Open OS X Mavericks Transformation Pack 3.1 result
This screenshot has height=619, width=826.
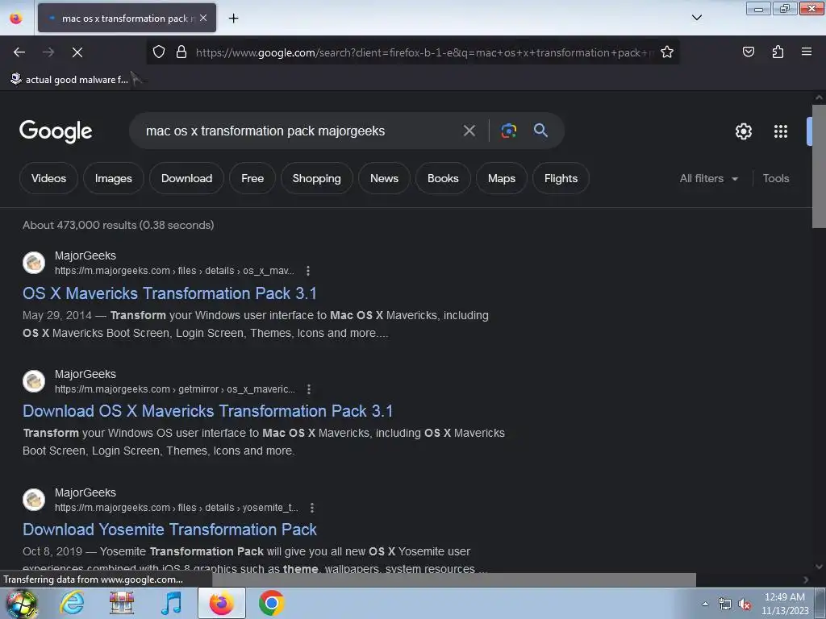pyautogui.click(x=169, y=293)
